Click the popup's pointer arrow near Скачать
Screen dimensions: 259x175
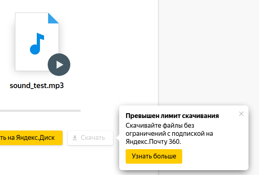click(x=117, y=138)
